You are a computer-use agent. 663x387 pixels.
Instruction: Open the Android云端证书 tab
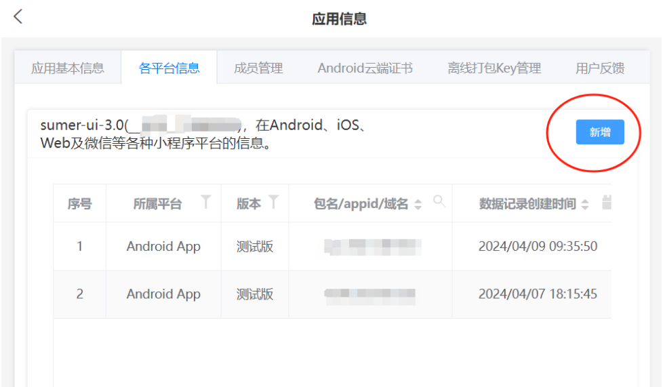(365, 68)
